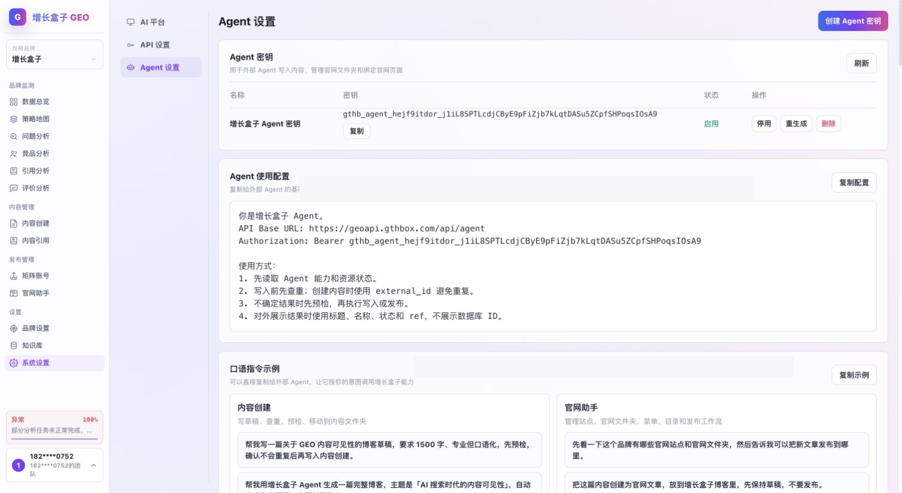This screenshot has width=902, height=493.
Task: Click the gthb_agent key string in table
Action: coord(500,114)
